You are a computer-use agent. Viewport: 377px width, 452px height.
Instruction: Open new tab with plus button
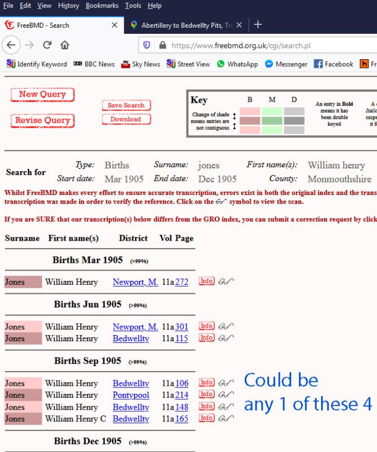[258, 25]
